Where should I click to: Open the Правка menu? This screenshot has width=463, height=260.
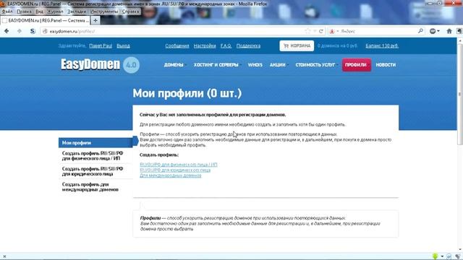(x=24, y=12)
